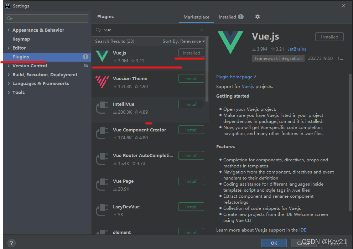Select the Vue Component Creator name
The width and height of the screenshot is (353, 249).
pyautogui.click(x=139, y=130)
